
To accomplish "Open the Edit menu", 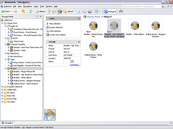I will click(x=15, y=7).
